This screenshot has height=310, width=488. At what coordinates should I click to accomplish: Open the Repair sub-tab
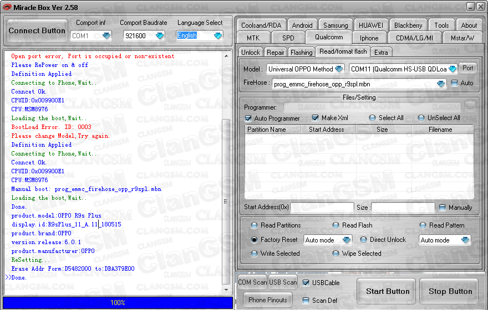[x=275, y=52]
